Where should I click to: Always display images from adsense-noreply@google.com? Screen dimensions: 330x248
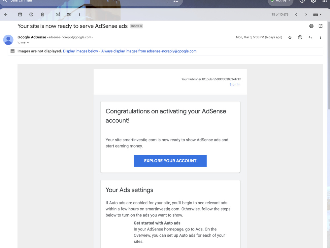(149, 51)
